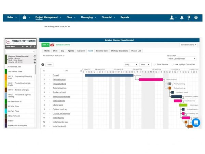This screenshot has width=205, height=154.
Task: Click the Today button
Action: 50,65
